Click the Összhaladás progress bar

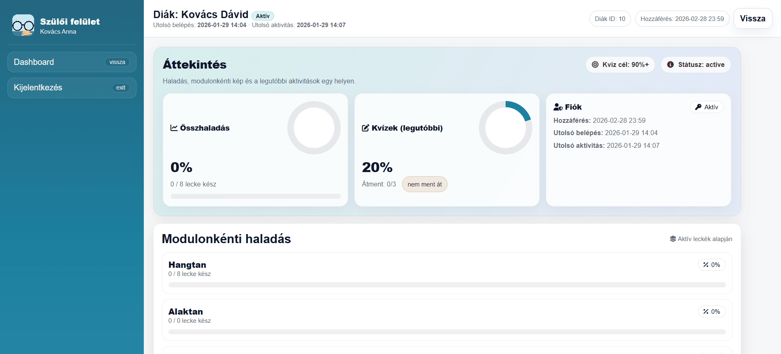[255, 196]
